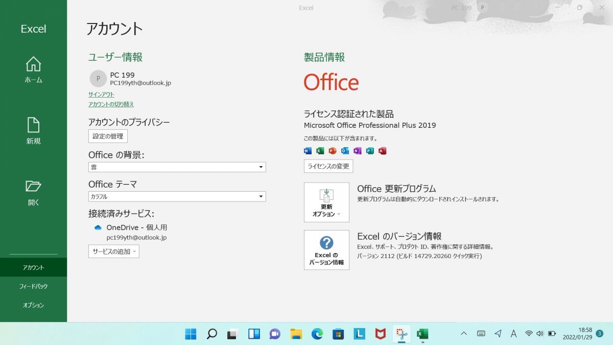Click アカウントの切り替え link
The height and width of the screenshot is (345, 613).
pos(111,104)
